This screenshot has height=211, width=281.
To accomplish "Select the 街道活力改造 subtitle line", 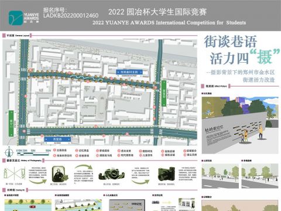I will pos(259,80).
